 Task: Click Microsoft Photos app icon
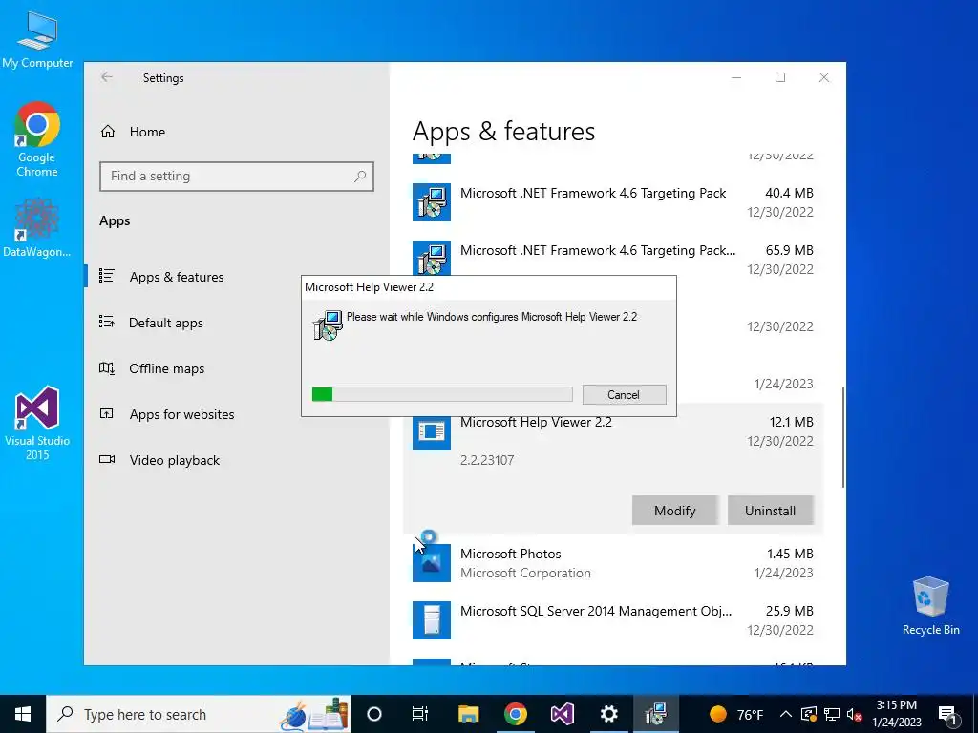(x=431, y=563)
